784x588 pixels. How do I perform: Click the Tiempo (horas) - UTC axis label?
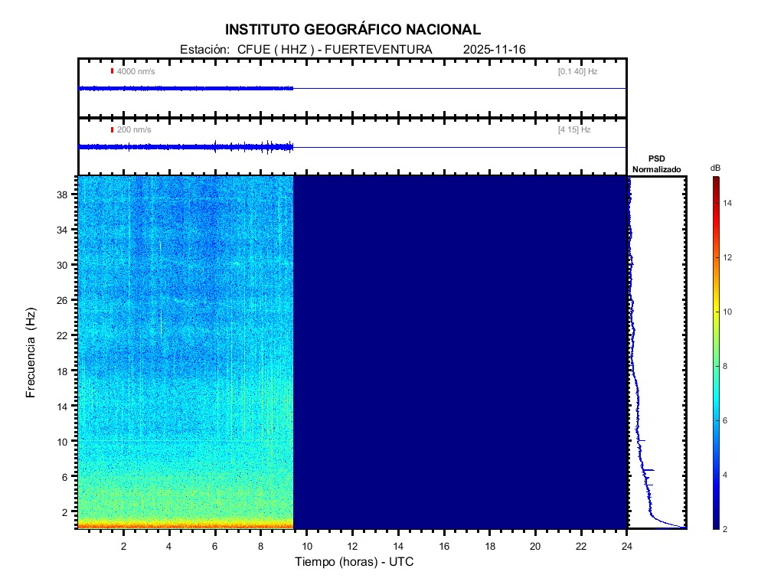coord(354,562)
